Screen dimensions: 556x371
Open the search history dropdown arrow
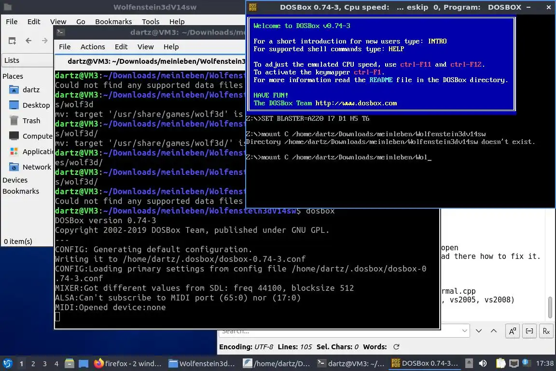pyautogui.click(x=464, y=331)
